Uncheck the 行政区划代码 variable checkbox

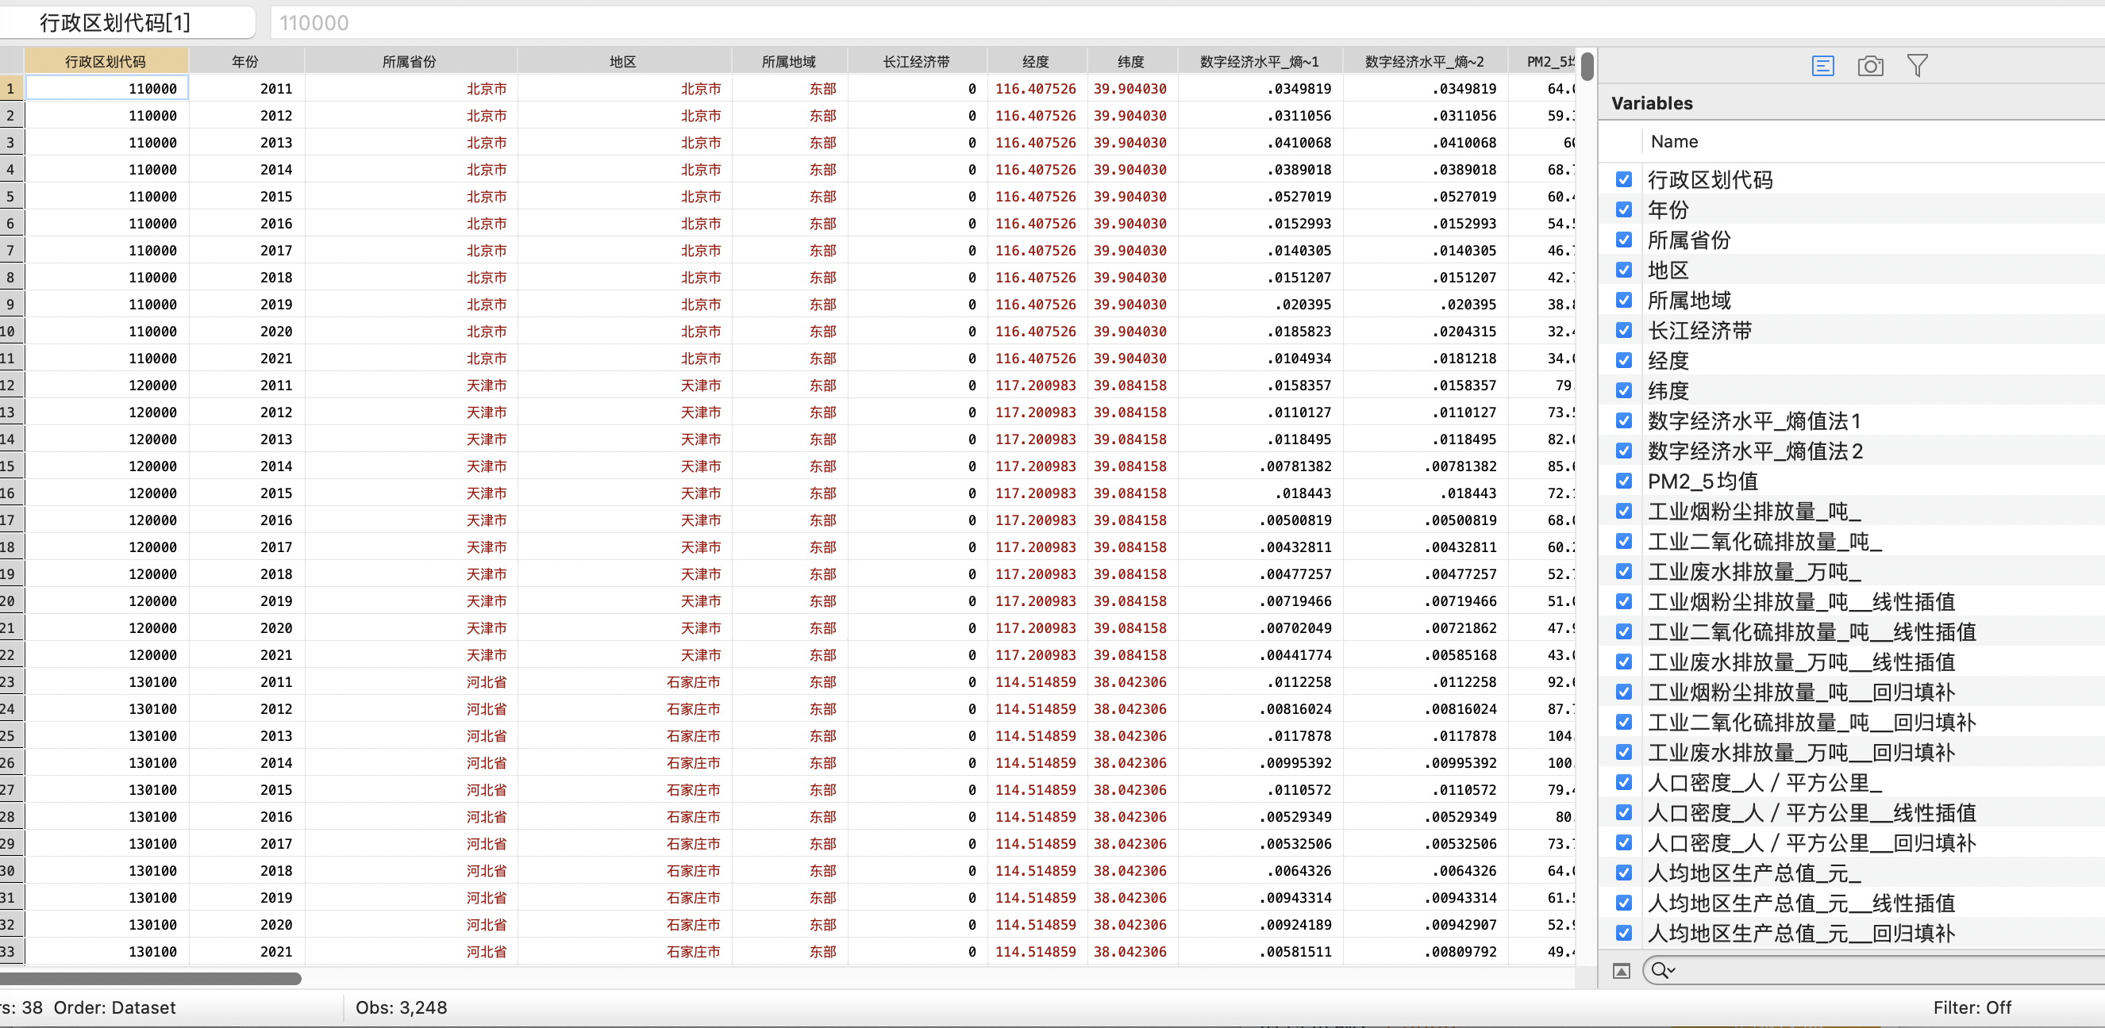(x=1624, y=179)
